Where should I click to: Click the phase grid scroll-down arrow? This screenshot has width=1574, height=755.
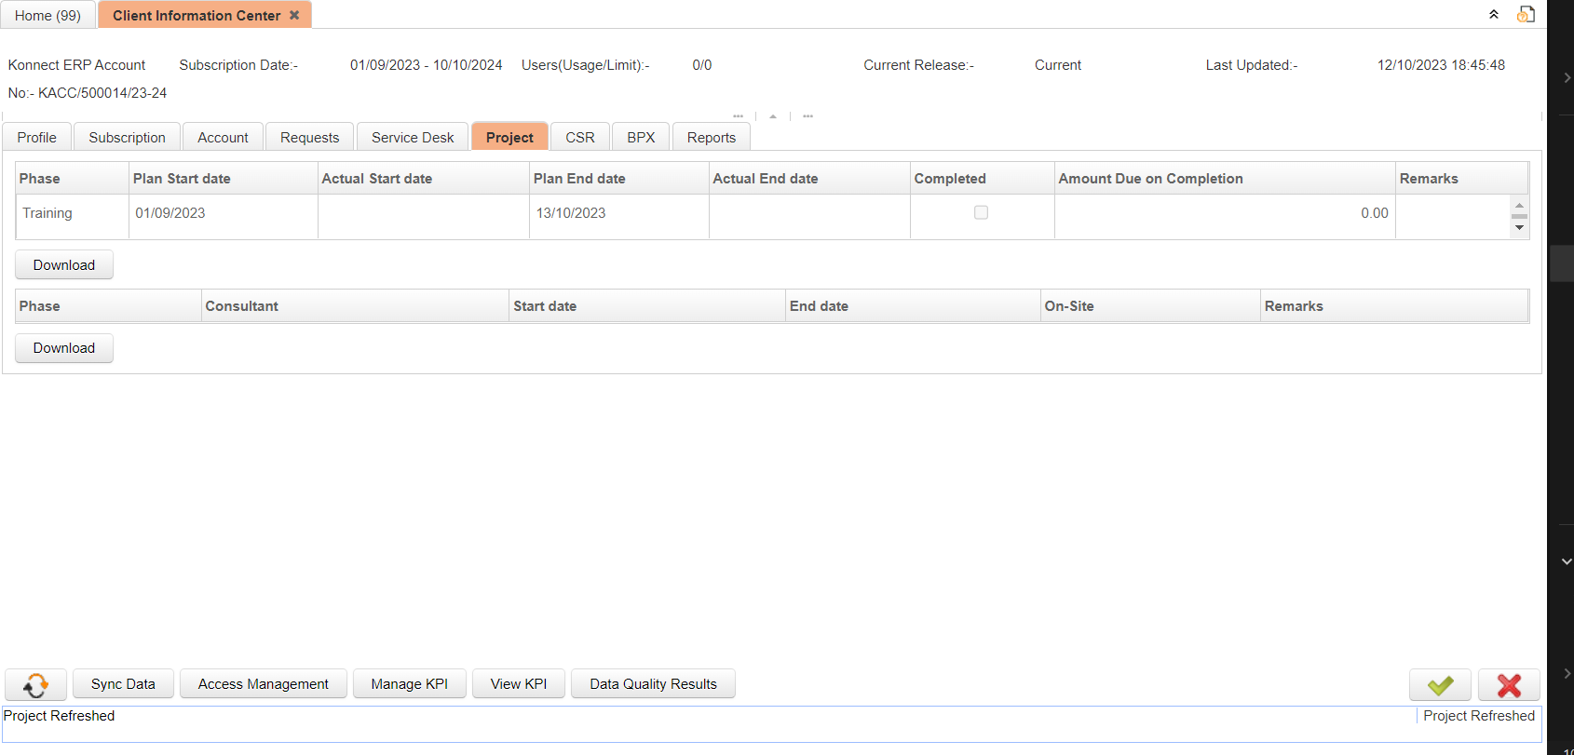(1519, 228)
